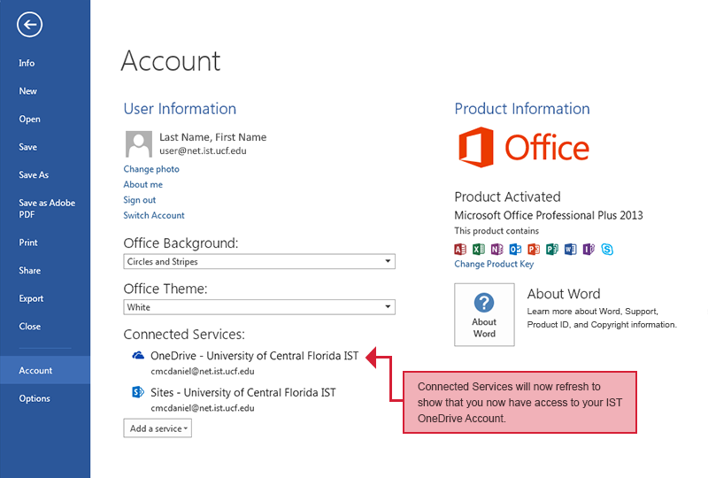708x478 pixels.
Task: Click the Sign out link
Action: point(140,200)
